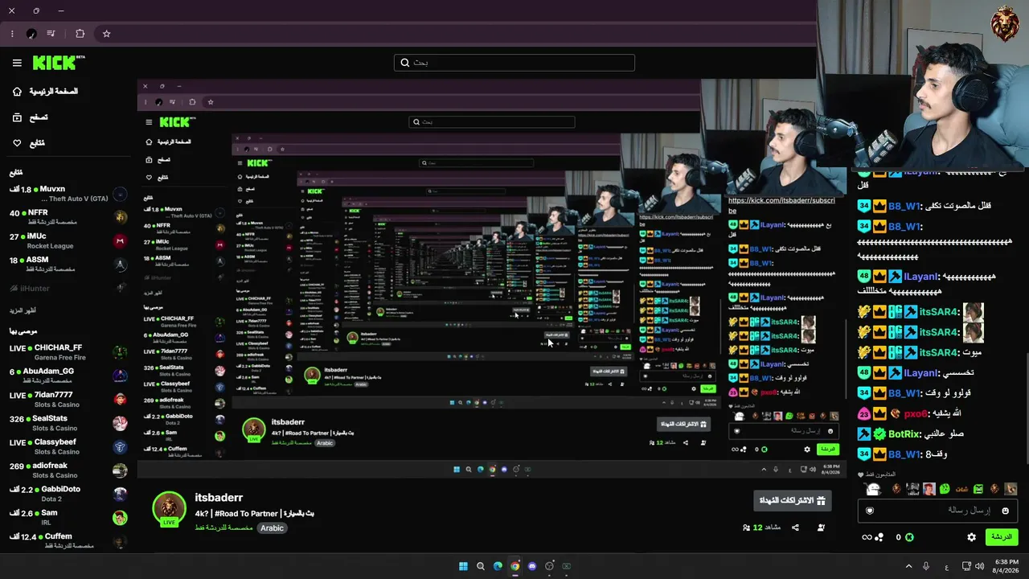Image resolution: width=1029 pixels, height=579 pixels.
Task: Open recommended channel Cuffem
Action: (68, 540)
